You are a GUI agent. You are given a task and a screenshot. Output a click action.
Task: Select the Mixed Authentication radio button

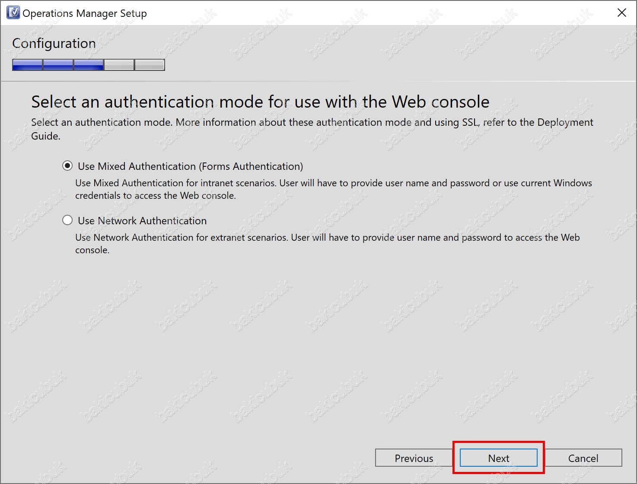point(67,166)
